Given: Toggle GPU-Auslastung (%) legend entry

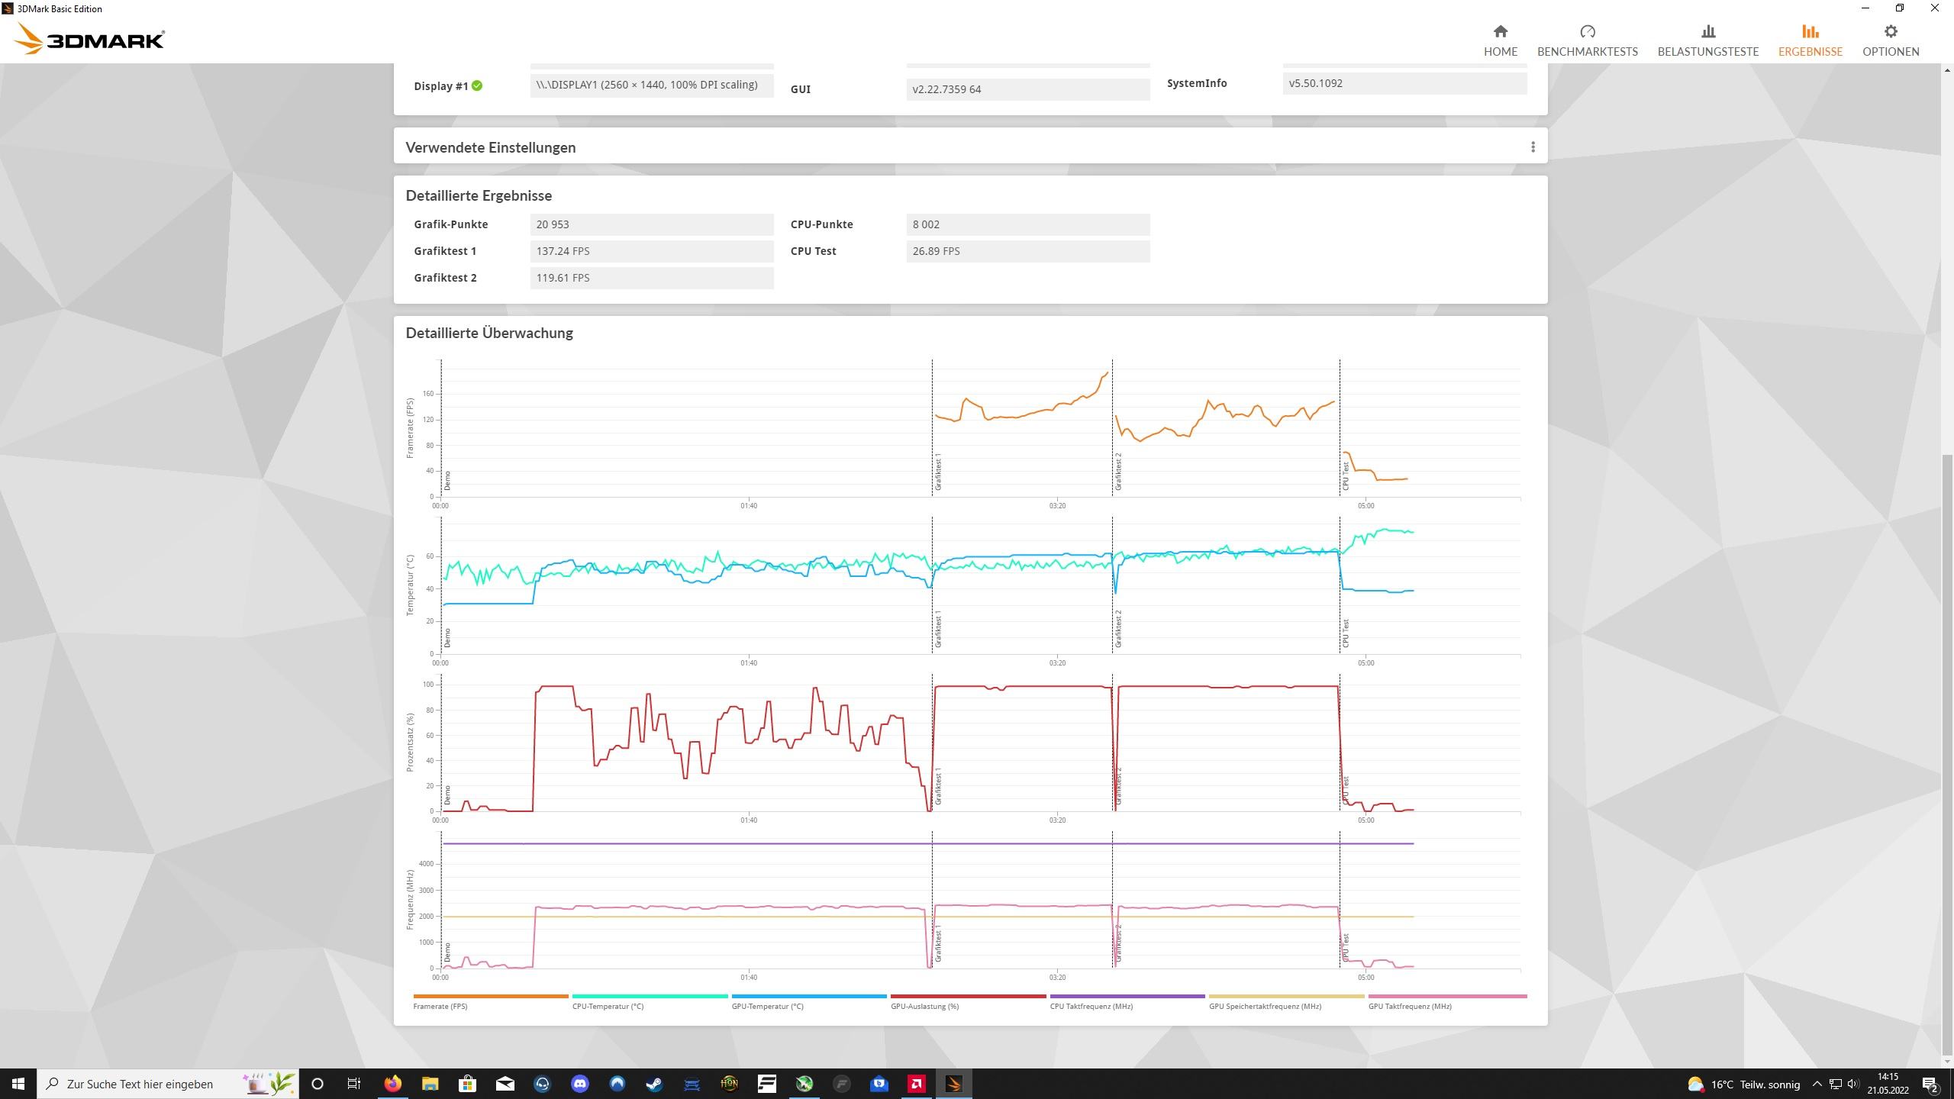Looking at the screenshot, I should point(968,1001).
